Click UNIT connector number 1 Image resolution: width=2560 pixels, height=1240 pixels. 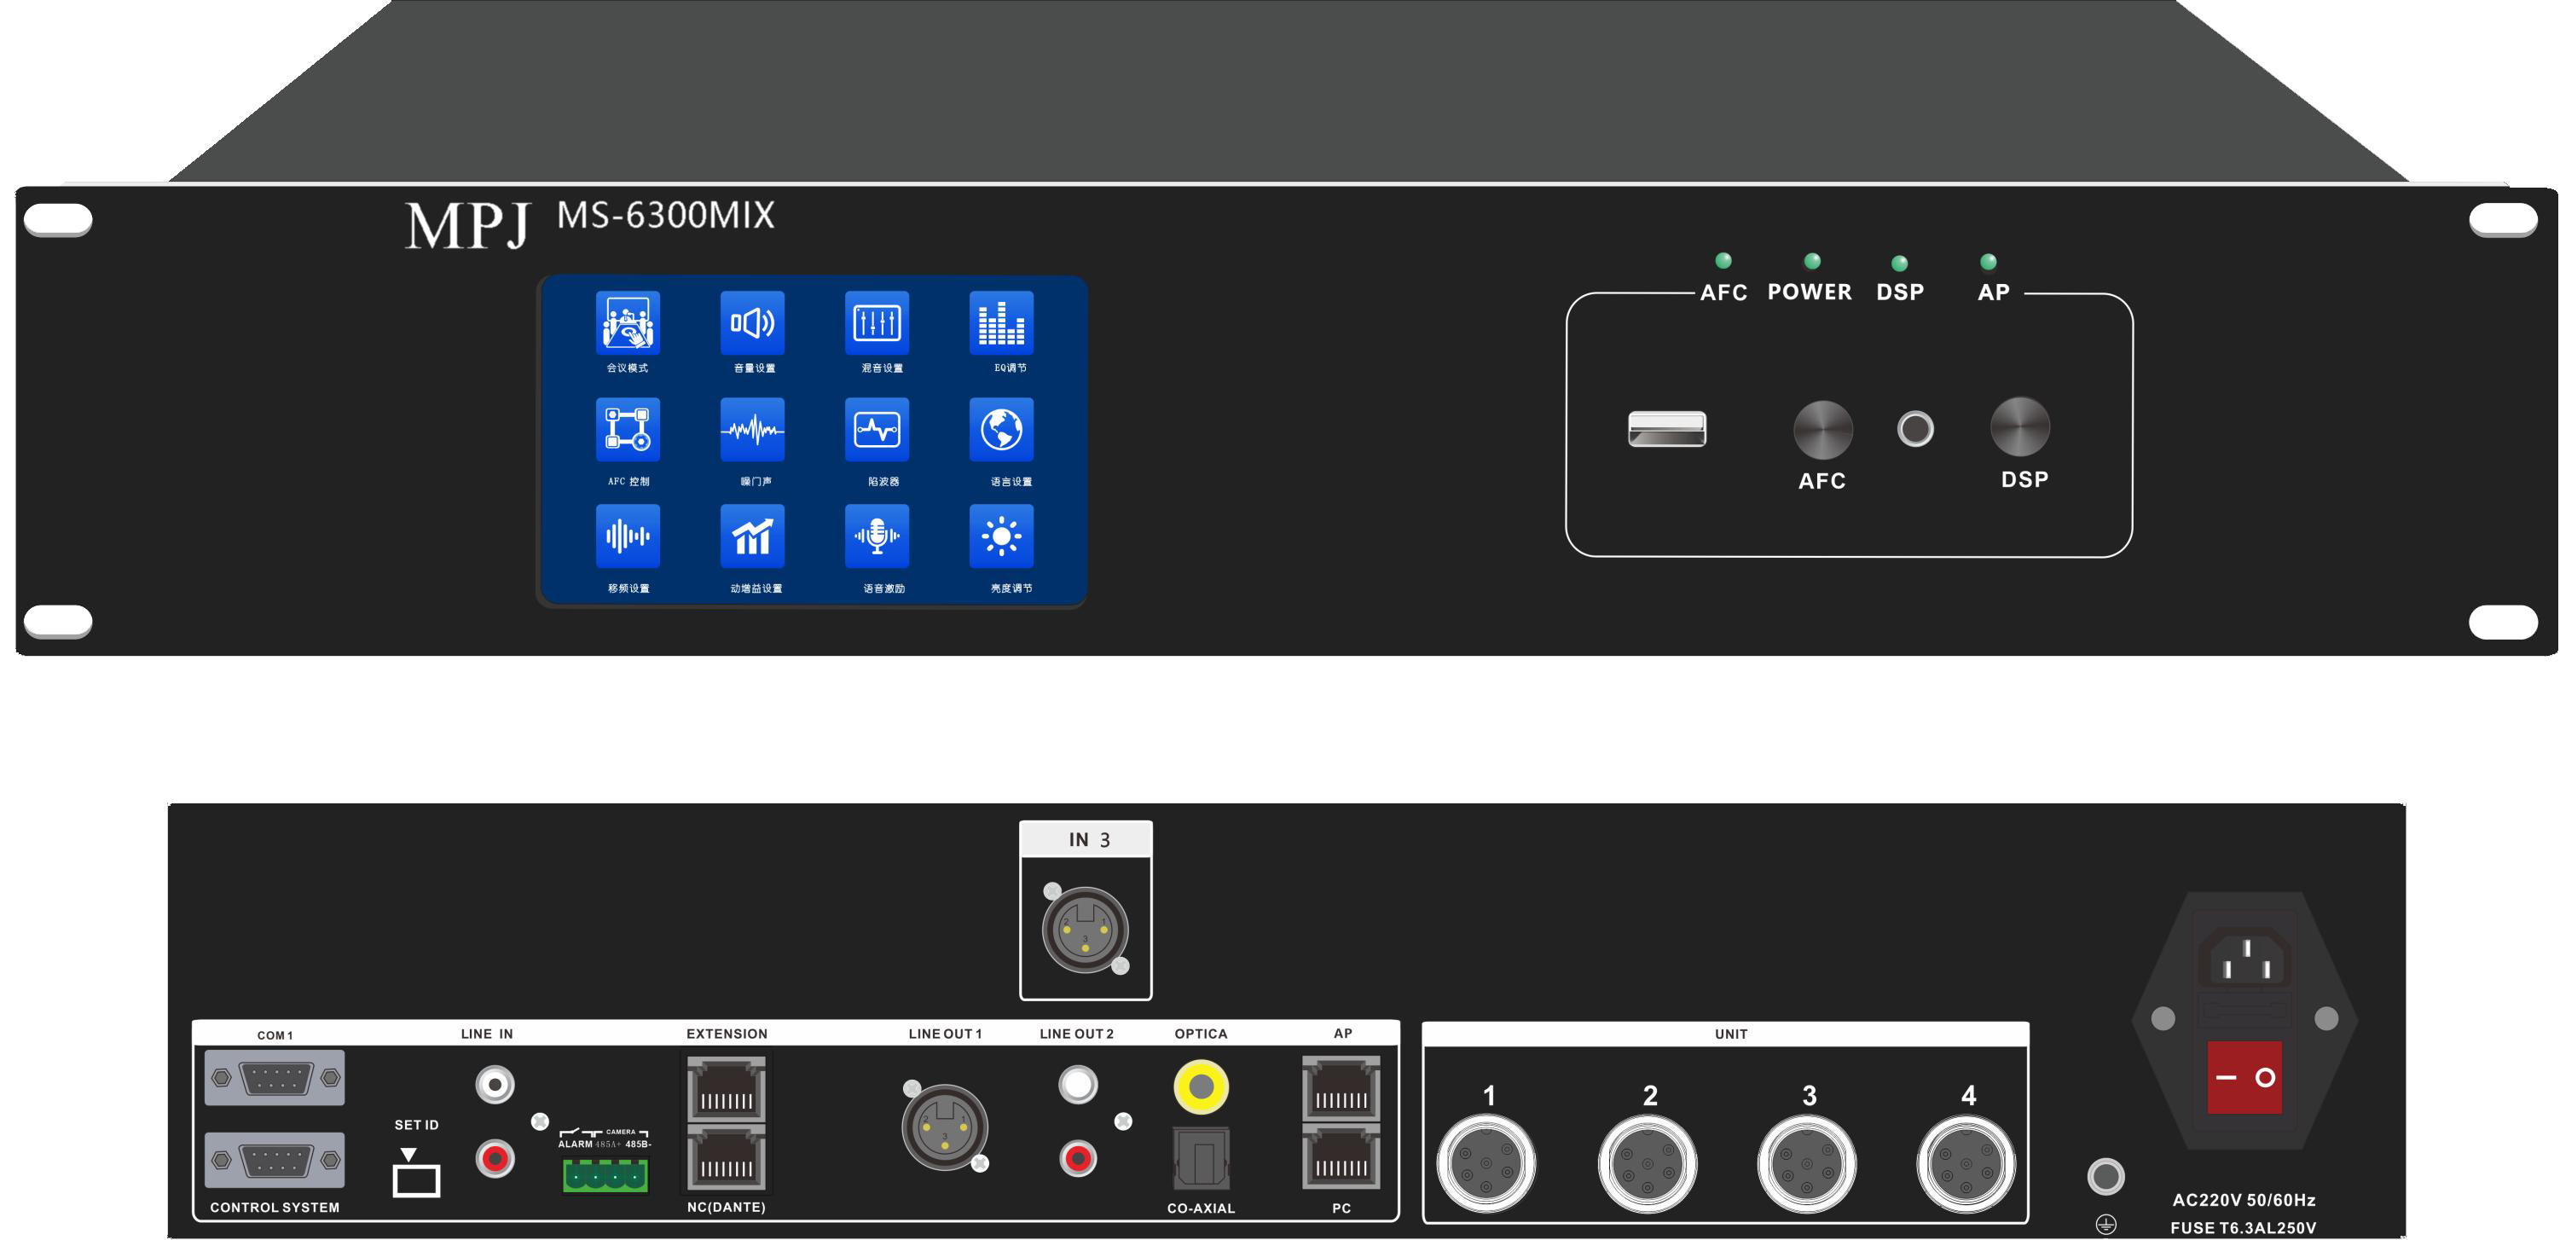(x=1486, y=1162)
